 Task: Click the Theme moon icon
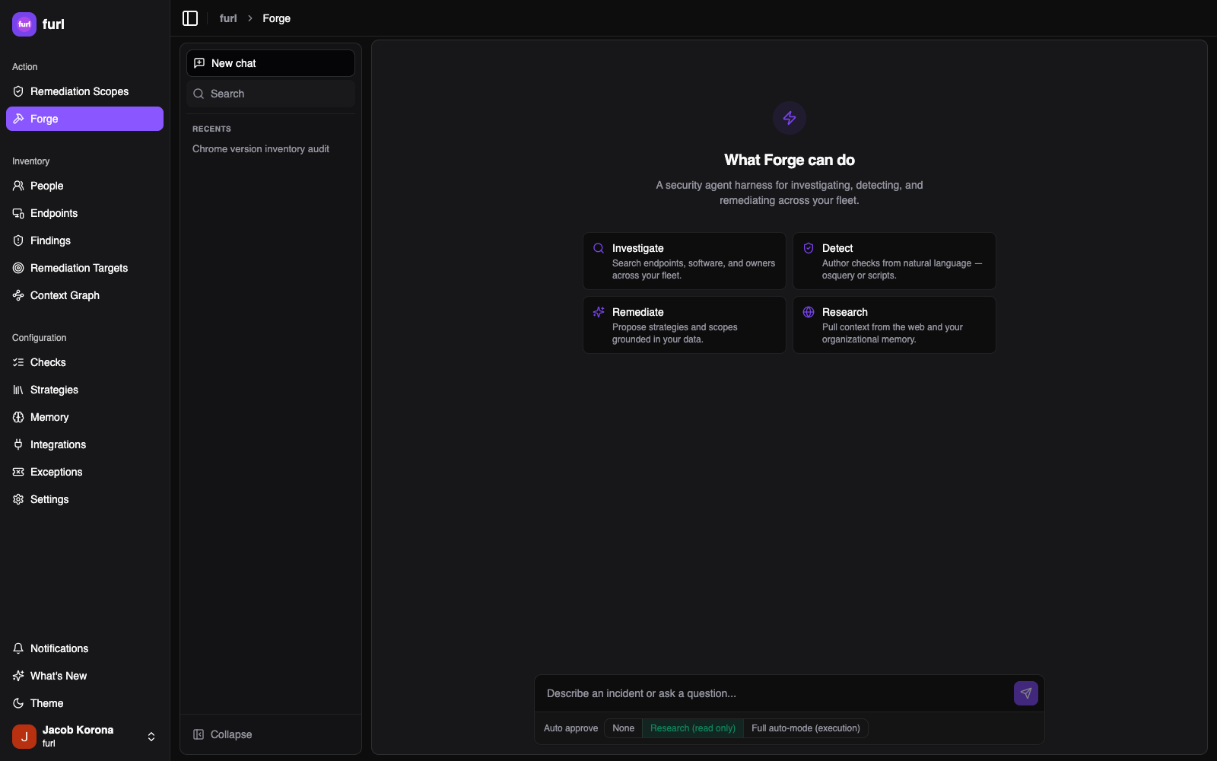(18, 703)
